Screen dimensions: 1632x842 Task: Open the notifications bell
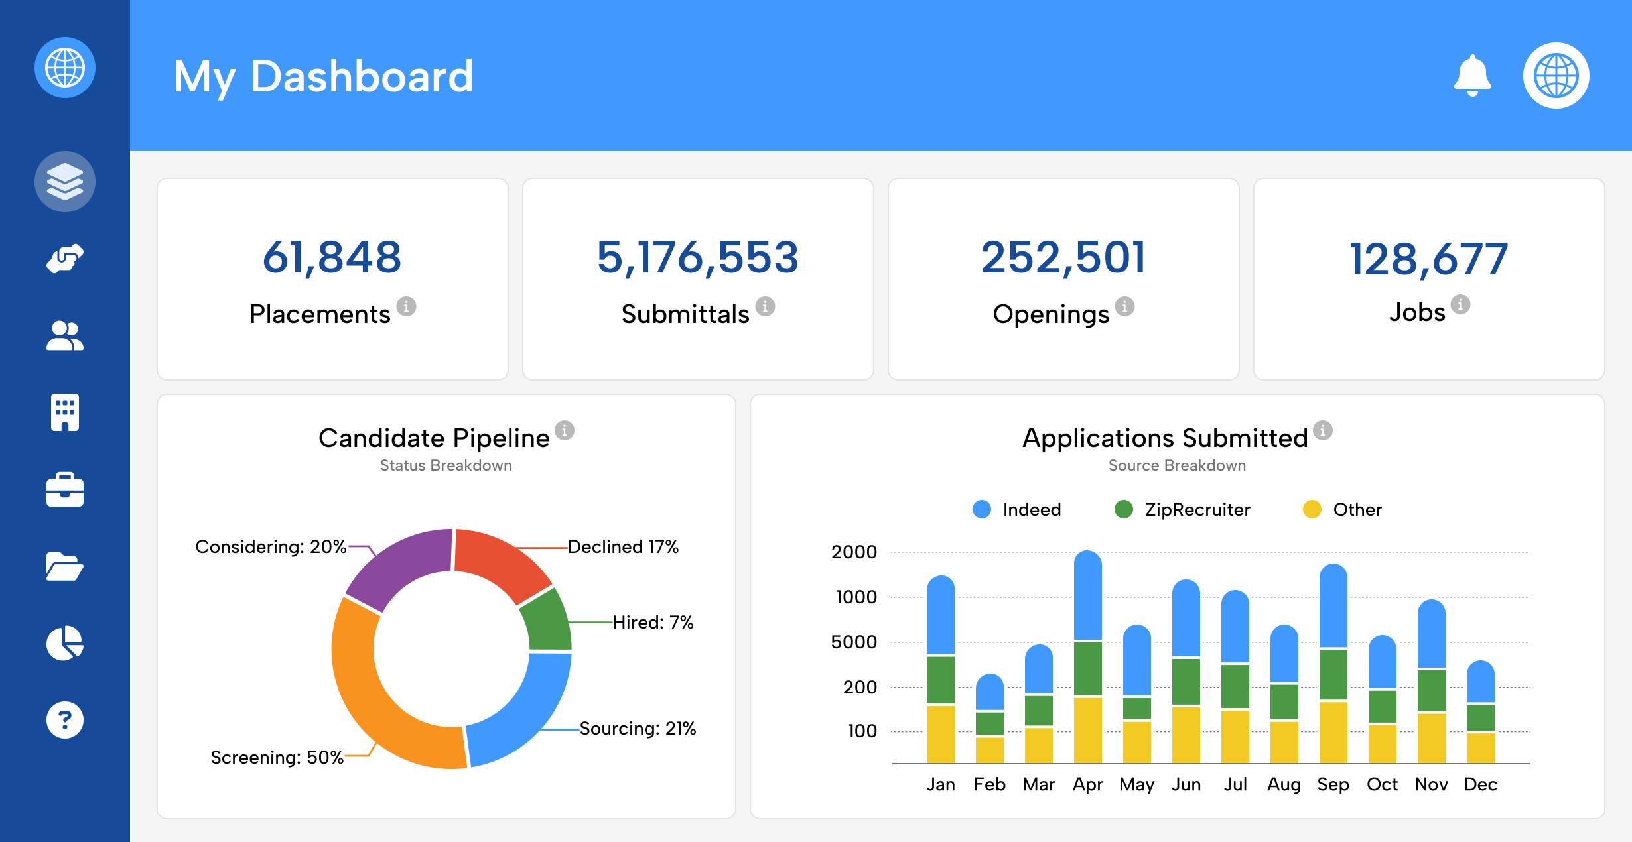[1472, 76]
